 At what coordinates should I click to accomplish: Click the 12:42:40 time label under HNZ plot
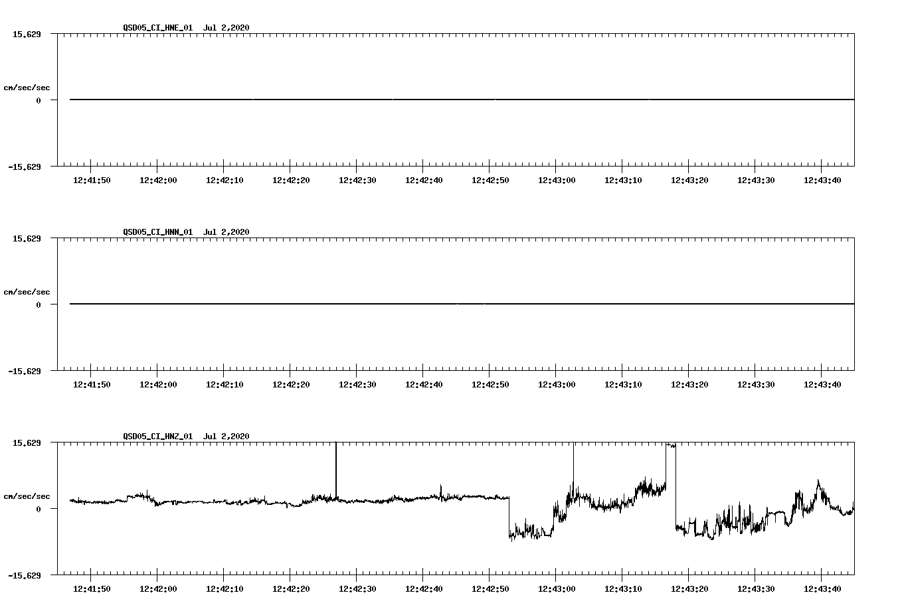424,588
